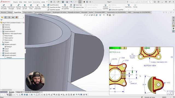Viewport: 175px width, 98px height.
Task: Click the Cortar com superfície tool
Action: click(x=116, y=10)
